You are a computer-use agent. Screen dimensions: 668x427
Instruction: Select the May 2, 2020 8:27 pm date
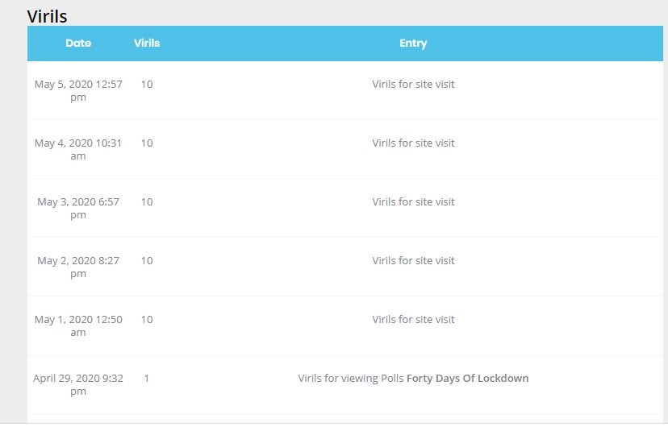tap(78, 267)
